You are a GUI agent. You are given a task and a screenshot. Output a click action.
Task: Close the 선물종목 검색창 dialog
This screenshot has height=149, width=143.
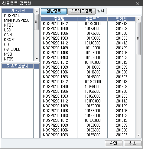pos(138,4)
